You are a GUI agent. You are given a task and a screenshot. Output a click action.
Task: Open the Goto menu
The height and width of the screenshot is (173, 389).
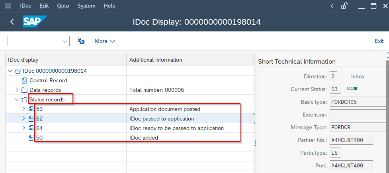(x=63, y=6)
